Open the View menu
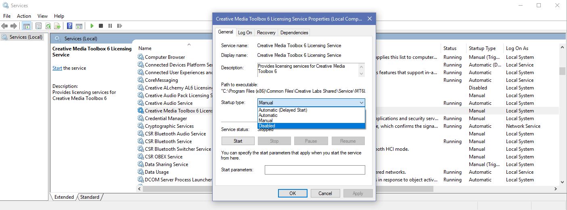 42,16
